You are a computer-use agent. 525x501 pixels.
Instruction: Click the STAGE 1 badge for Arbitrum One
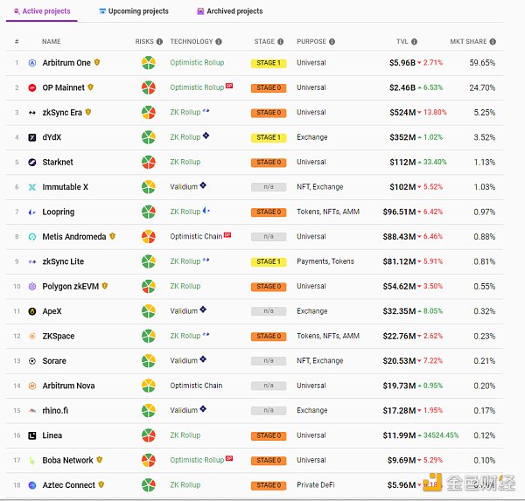coord(268,63)
